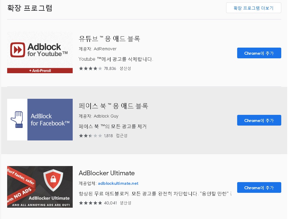Open 페이스 북 ™ 용 애드 블록 title
This screenshot has width=289, height=219.
click(x=113, y=106)
